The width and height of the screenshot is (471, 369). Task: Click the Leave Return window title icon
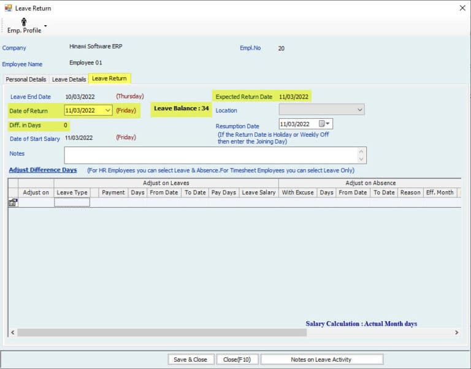(x=7, y=8)
